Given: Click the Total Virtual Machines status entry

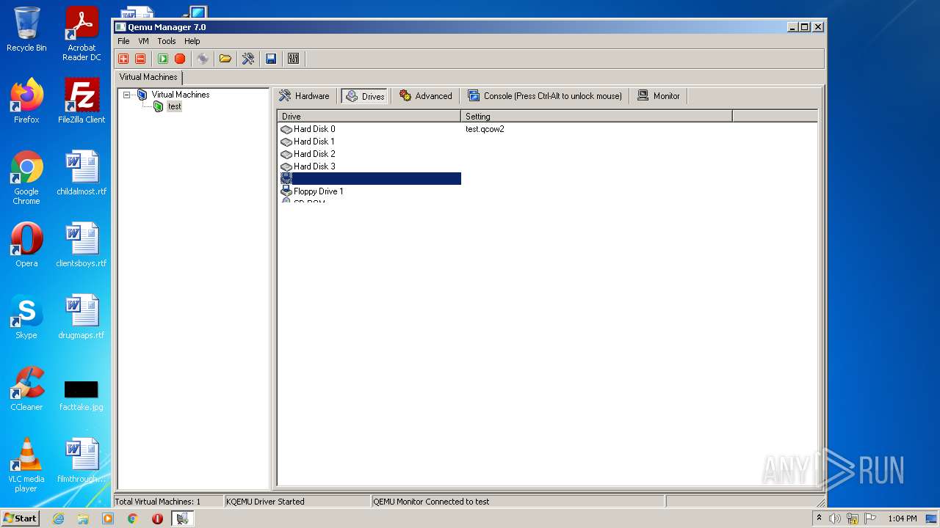Looking at the screenshot, I should pyautogui.click(x=157, y=502).
